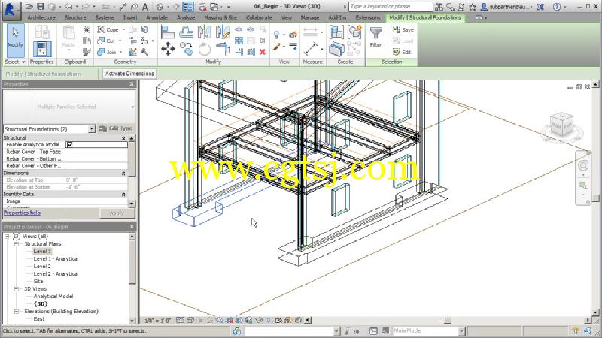The height and width of the screenshot is (338, 602).
Task: Select Level 2 - Analytical view in browser
Action: (x=56, y=274)
